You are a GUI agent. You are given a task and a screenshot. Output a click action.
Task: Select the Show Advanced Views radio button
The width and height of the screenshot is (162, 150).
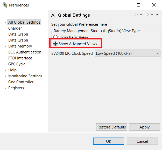(x=55, y=44)
